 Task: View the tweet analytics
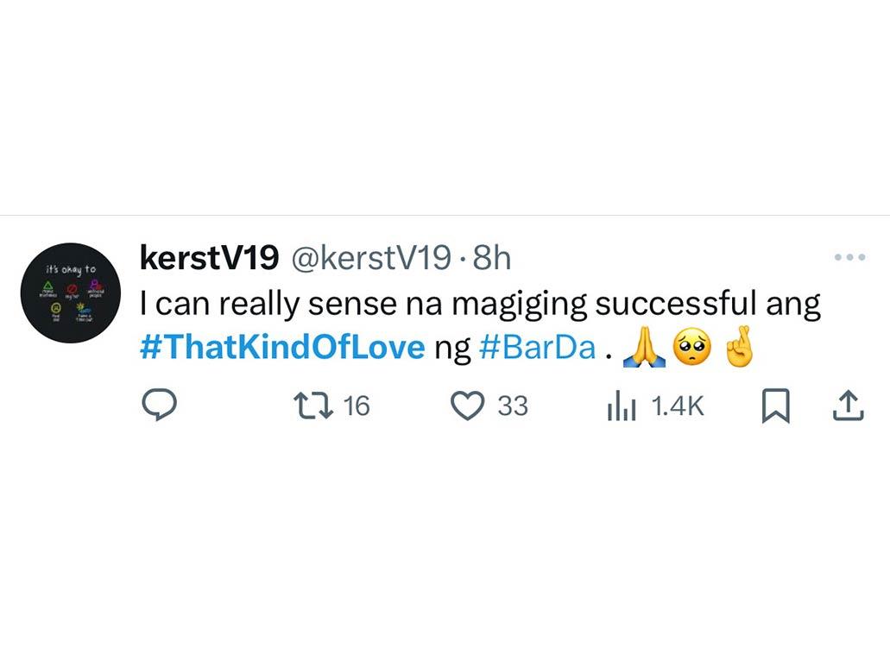point(622,406)
